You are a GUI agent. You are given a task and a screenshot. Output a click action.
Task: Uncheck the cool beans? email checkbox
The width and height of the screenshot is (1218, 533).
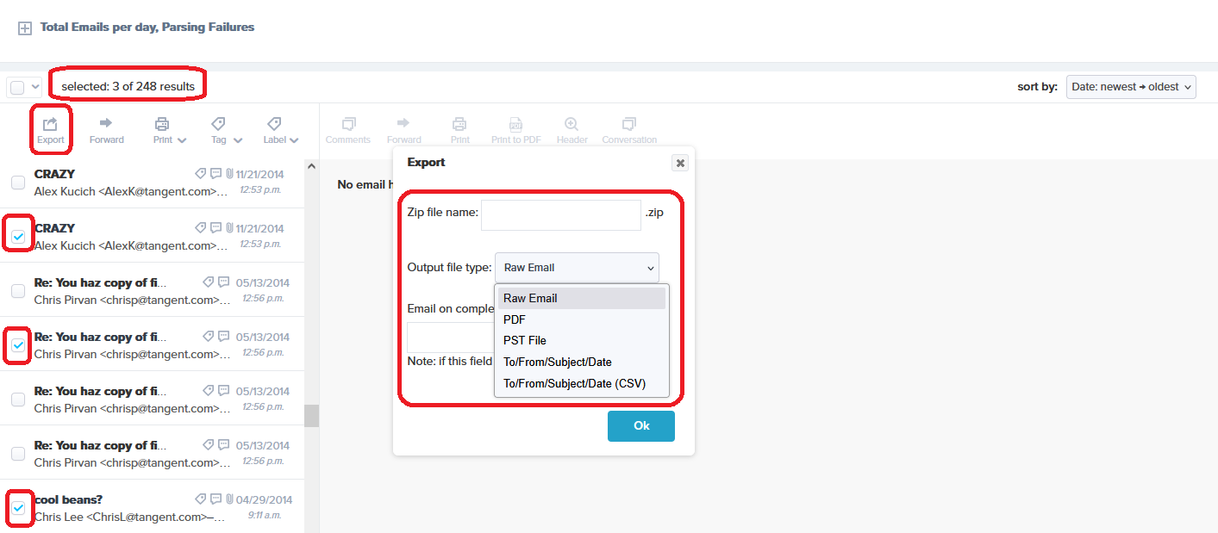click(x=18, y=508)
